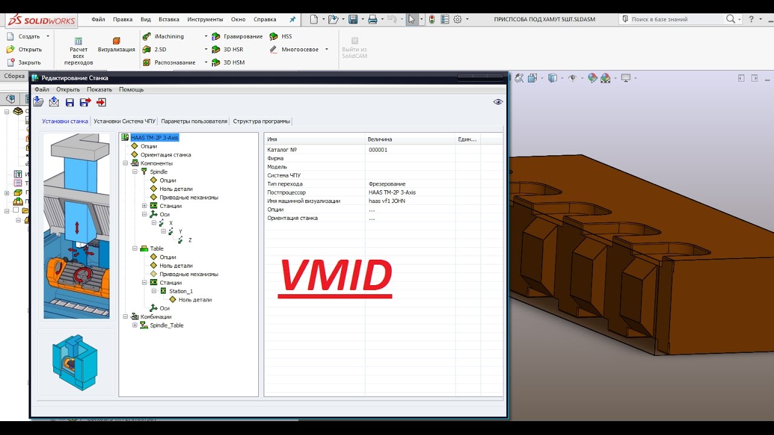Expand Станции under Spindle
Viewport: 774px width, 435px height.
pos(145,206)
